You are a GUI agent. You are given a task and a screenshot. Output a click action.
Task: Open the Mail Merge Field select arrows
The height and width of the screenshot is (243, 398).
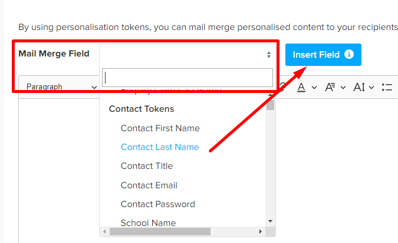269,55
